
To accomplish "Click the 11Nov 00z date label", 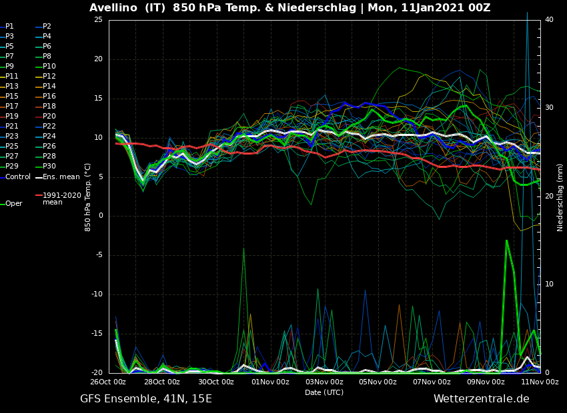I will tap(540, 382).
